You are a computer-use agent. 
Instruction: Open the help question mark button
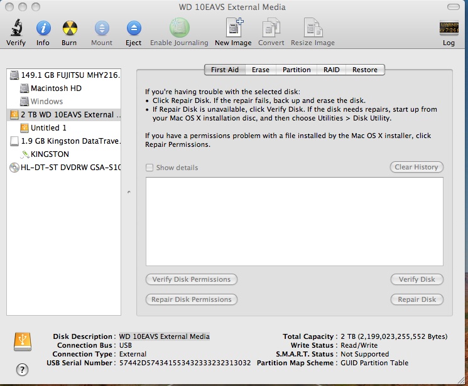22,370
